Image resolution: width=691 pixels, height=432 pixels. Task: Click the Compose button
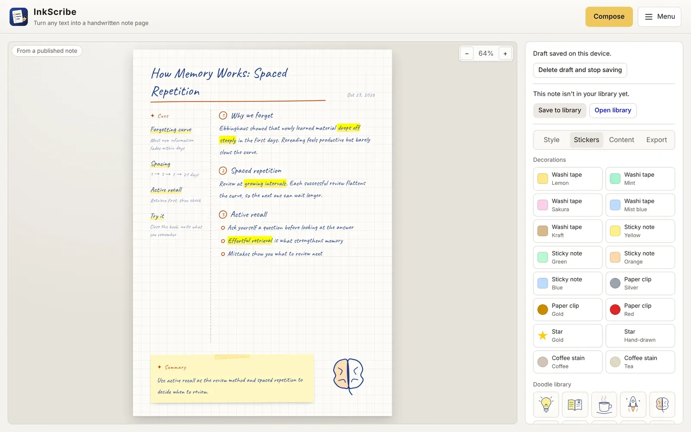(609, 17)
